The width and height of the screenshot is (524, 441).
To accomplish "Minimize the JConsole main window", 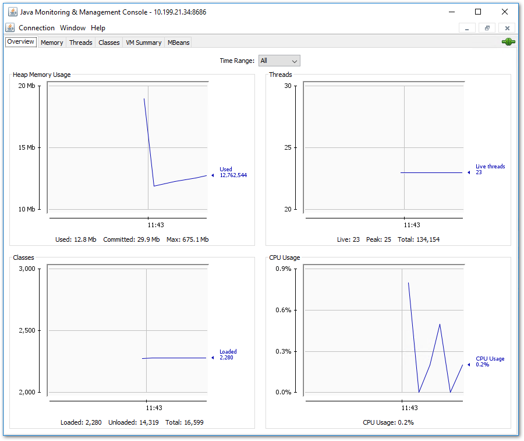I will [x=452, y=12].
